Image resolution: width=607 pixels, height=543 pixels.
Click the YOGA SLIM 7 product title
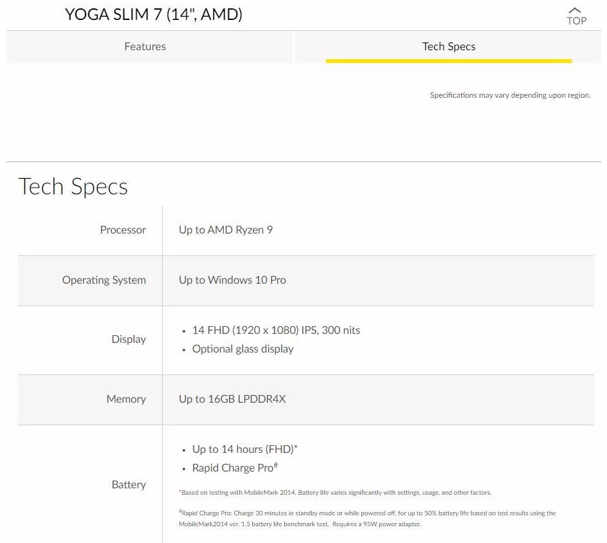tap(154, 15)
